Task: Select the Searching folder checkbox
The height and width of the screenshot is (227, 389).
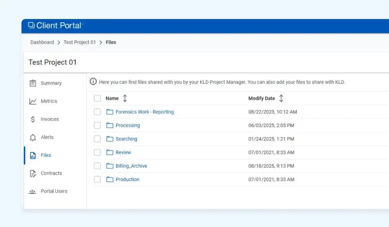Action: (x=97, y=139)
